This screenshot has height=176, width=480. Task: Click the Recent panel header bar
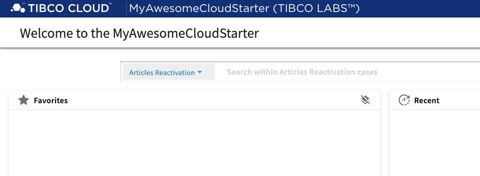click(435, 100)
